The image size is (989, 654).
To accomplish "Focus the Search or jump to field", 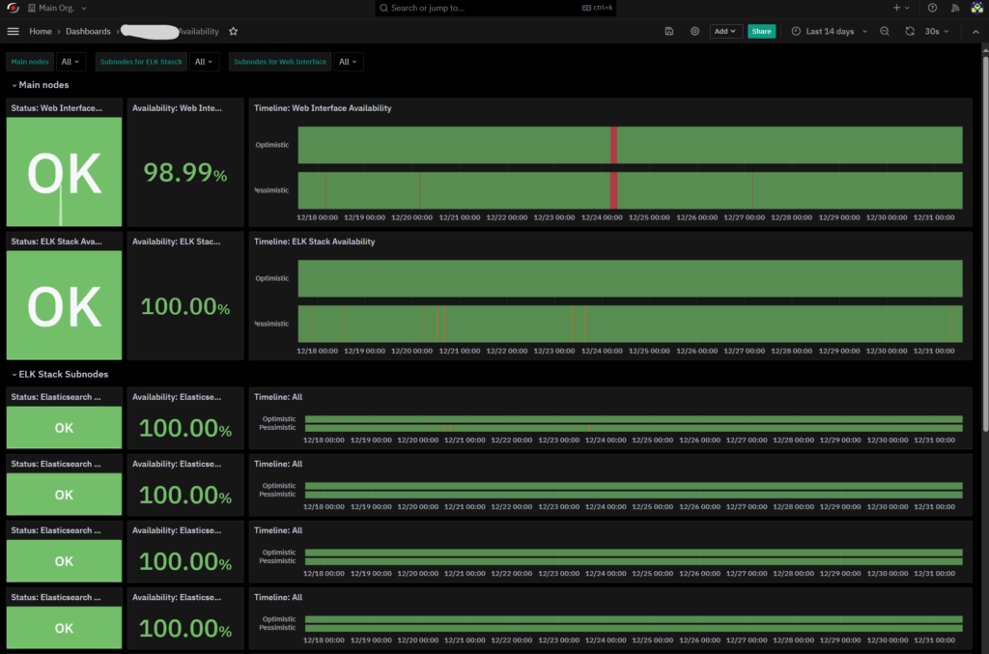I will [495, 8].
